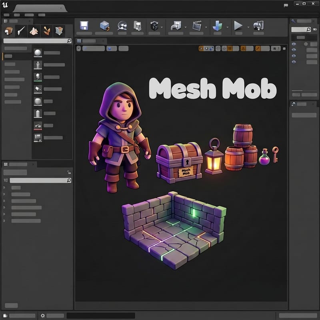Open the clapperboard Cinematics toolbar icon

[197, 26]
